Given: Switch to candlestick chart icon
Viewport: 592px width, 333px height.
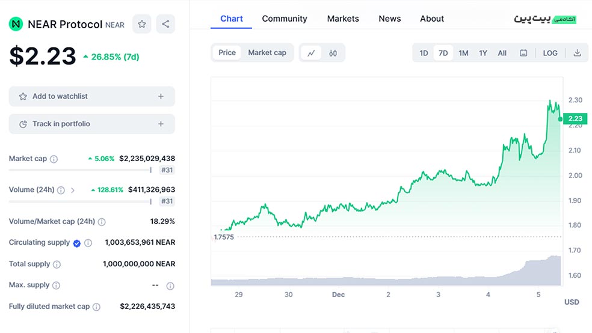Looking at the screenshot, I should tap(333, 53).
